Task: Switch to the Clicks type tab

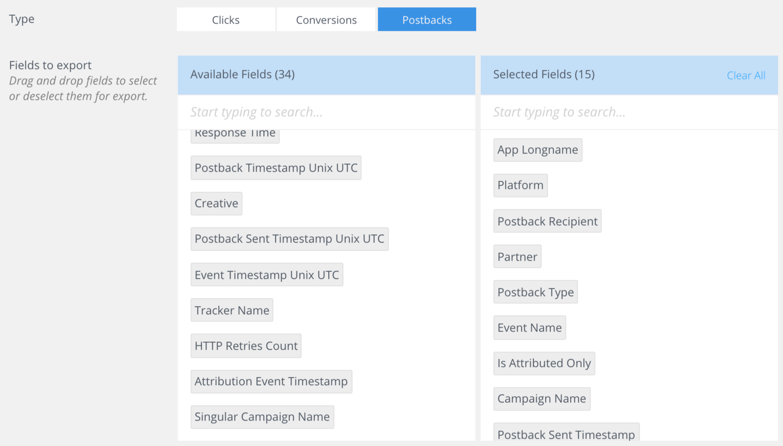Action: pyautogui.click(x=226, y=20)
